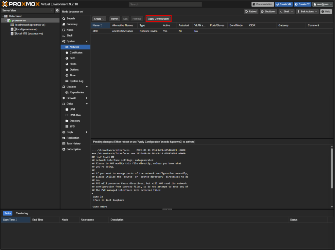Click the Search magnifier icon in node menu
Viewport: 335px width, 250px height.
(64, 19)
